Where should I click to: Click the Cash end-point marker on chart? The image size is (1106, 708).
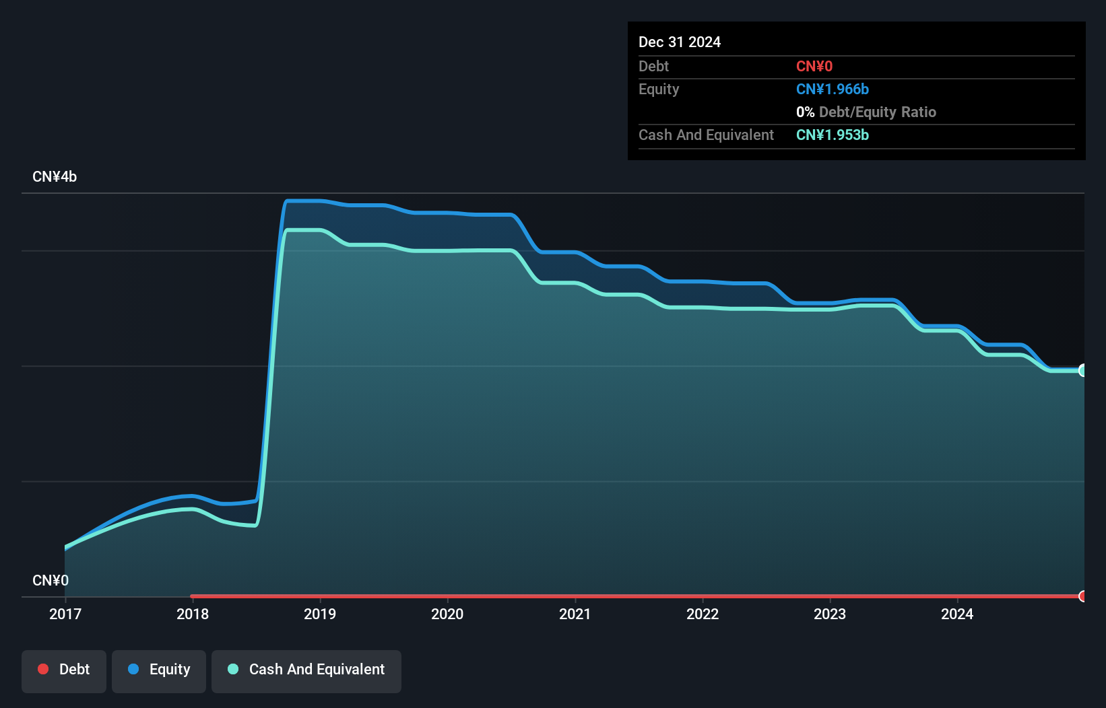click(1083, 370)
